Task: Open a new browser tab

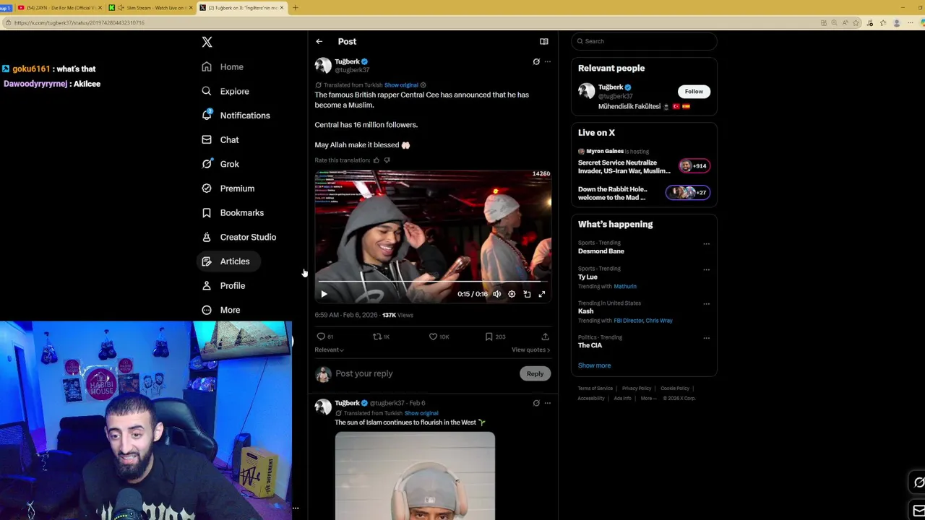Action: [x=295, y=8]
